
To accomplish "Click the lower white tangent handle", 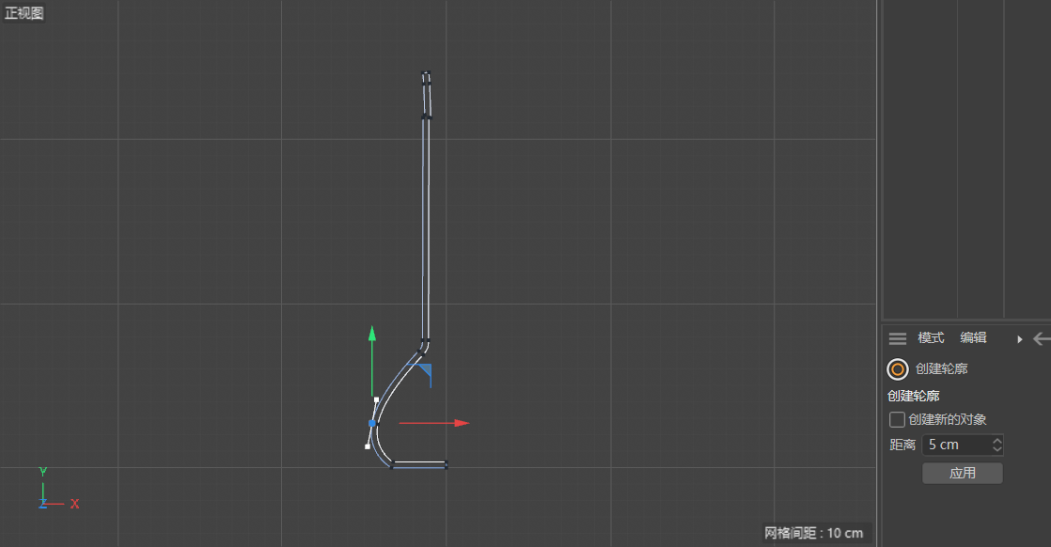I will click(x=368, y=446).
